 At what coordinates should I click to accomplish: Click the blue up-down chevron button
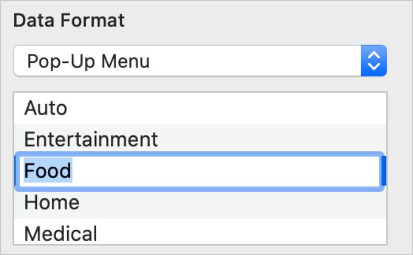(x=374, y=60)
